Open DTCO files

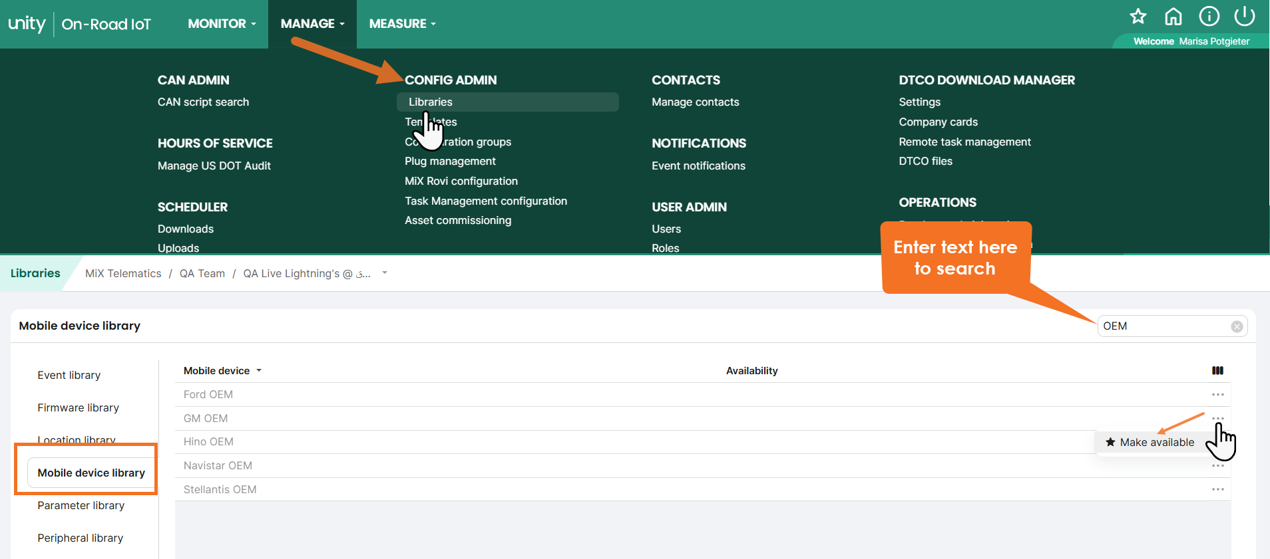[x=925, y=161]
